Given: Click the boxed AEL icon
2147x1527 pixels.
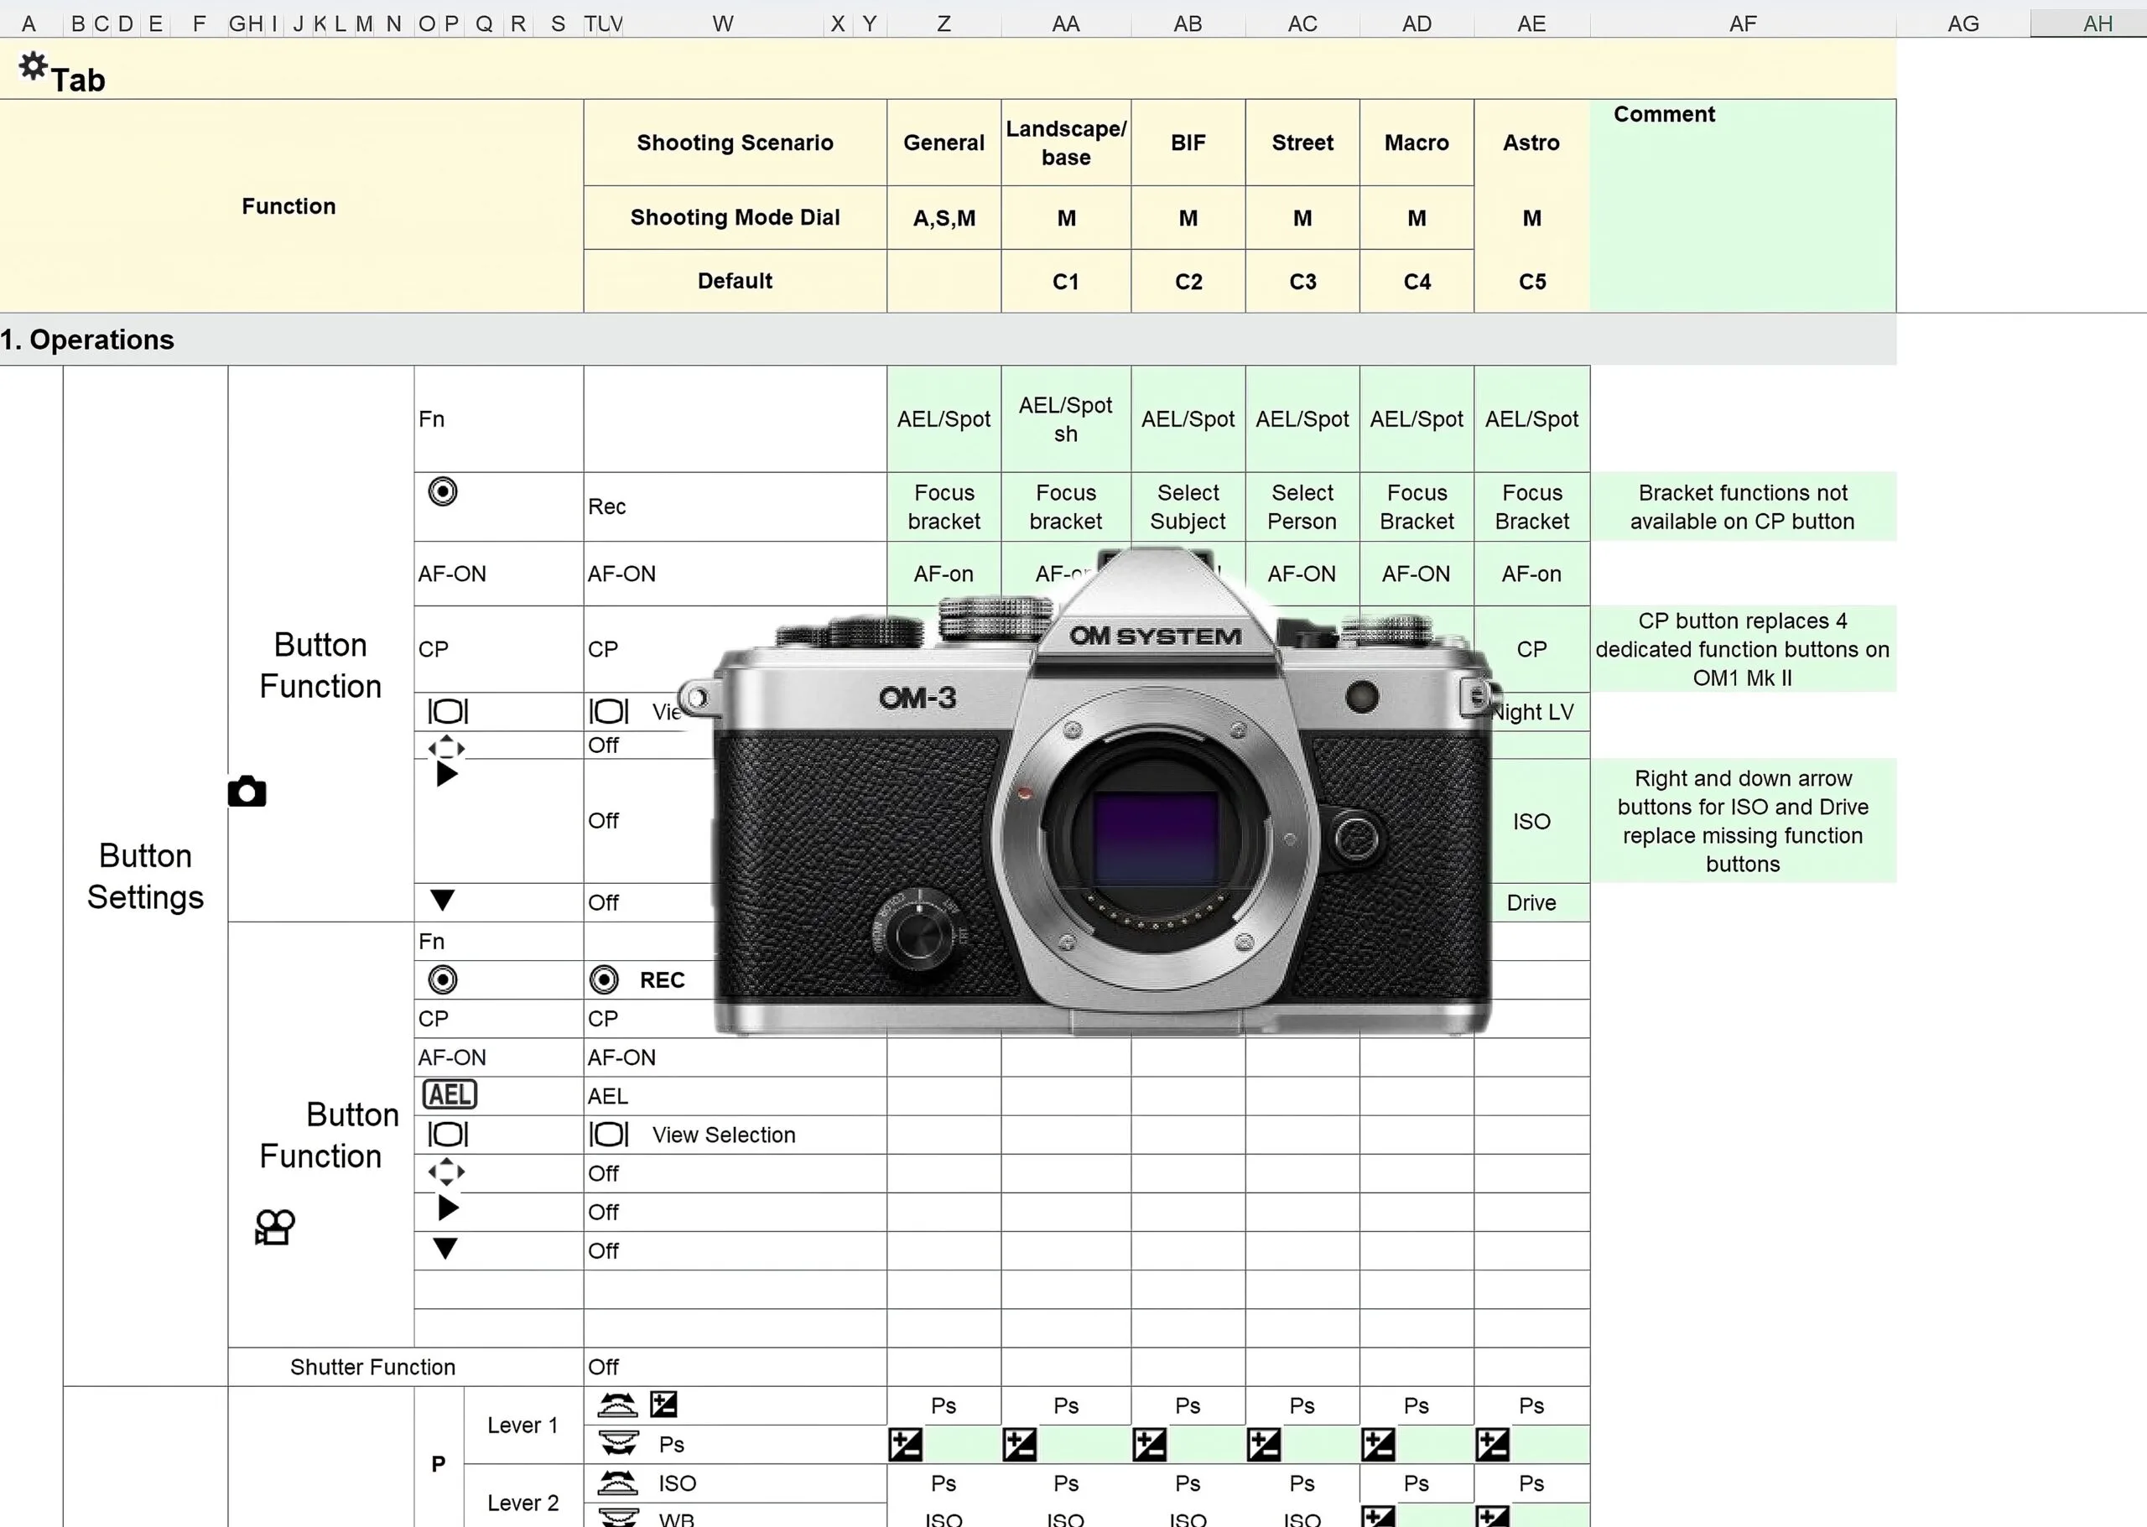Looking at the screenshot, I should tap(450, 1094).
